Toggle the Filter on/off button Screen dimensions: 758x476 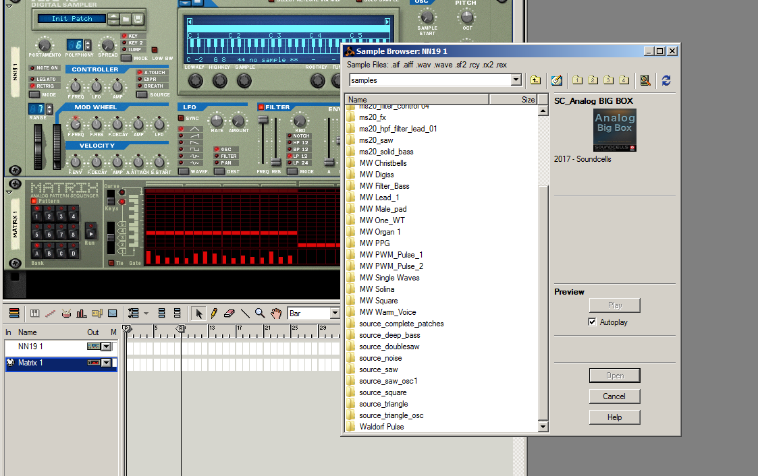(x=261, y=107)
